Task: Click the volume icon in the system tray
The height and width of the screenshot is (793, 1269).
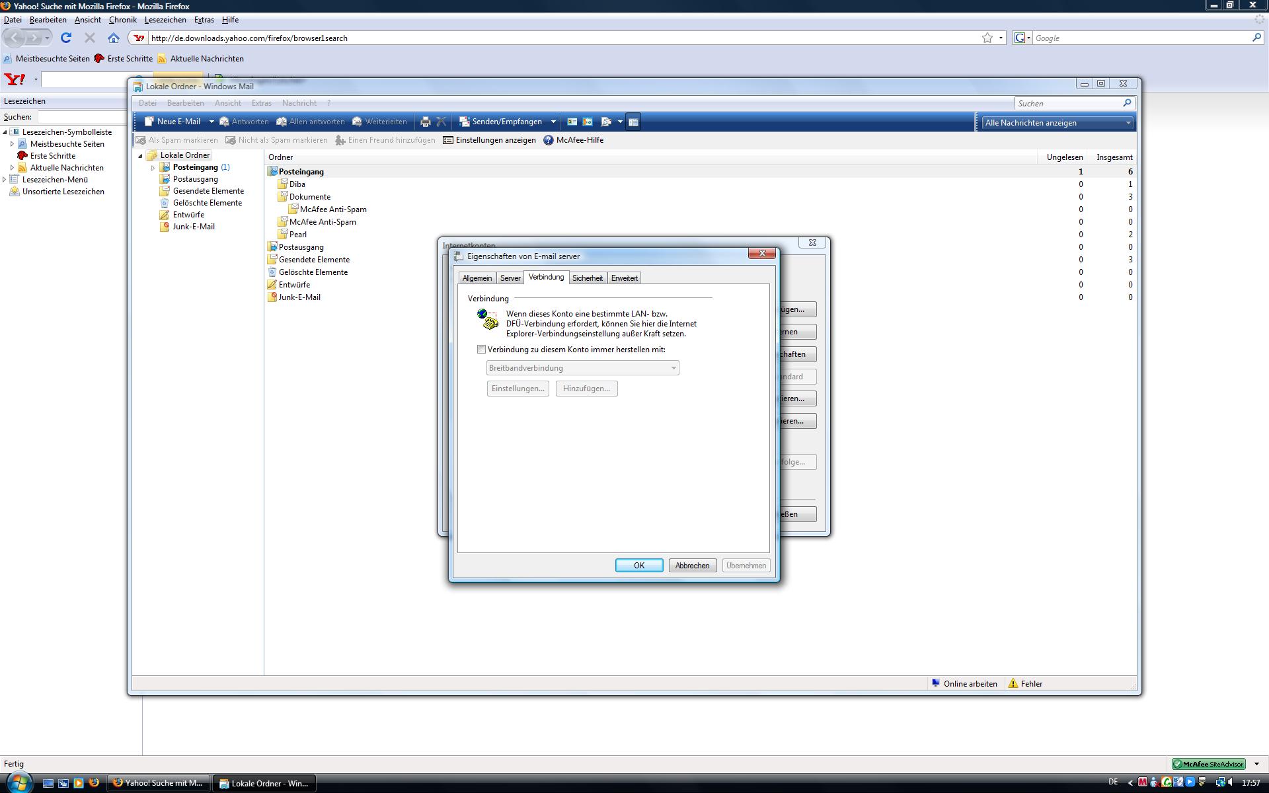Action: pyautogui.click(x=1233, y=782)
